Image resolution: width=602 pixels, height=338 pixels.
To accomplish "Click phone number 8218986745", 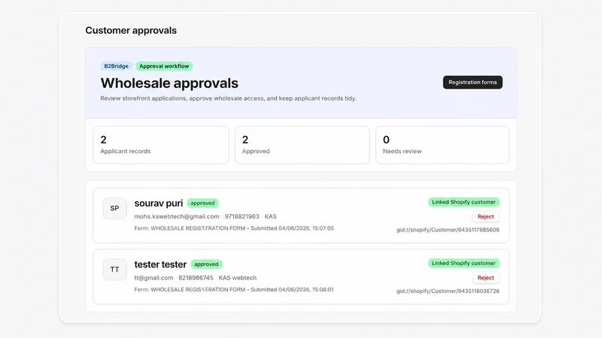I will point(196,277).
